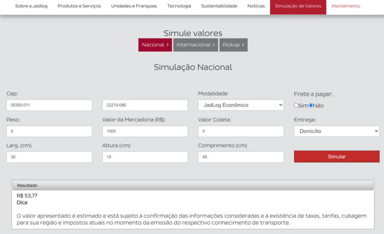The height and width of the screenshot is (234, 384).
Task: Switch to Internacional simulation
Action: (196, 45)
